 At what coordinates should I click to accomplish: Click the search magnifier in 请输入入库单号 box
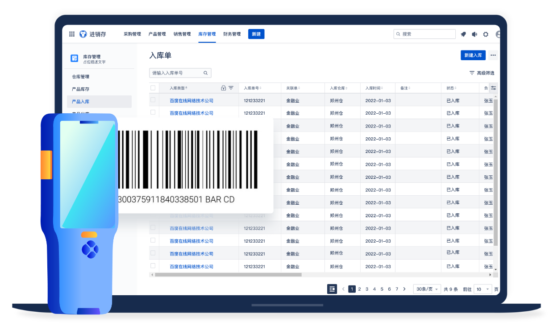coord(205,73)
